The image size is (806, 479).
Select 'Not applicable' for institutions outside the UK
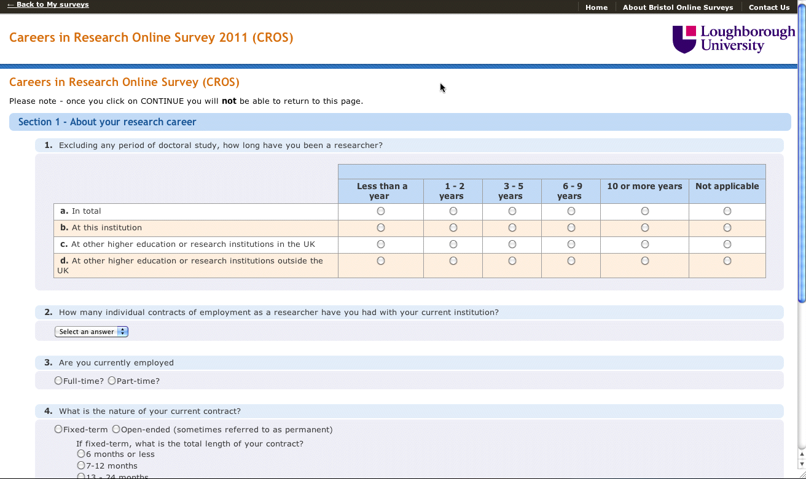pos(727,261)
